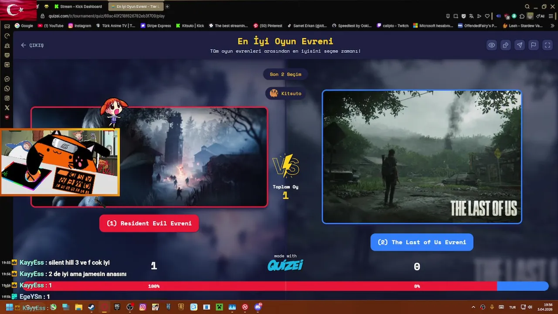
Task: Vote for Resident Evil Evreni button
Action: coord(149,223)
